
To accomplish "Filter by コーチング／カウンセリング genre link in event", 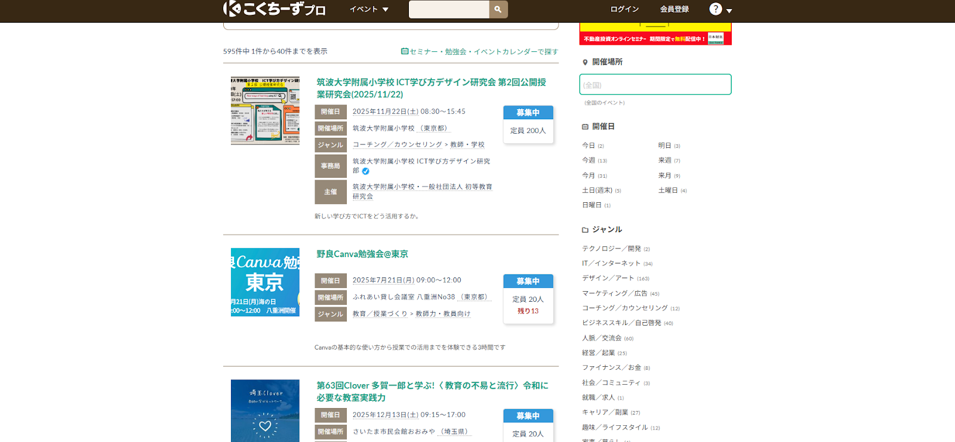I will (x=398, y=145).
